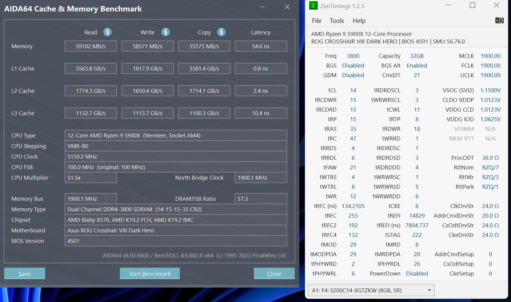This screenshot has width=511, height=302.
Task: Click L1 Cache Read value 3563.8 GB/s
Action: coord(91,68)
